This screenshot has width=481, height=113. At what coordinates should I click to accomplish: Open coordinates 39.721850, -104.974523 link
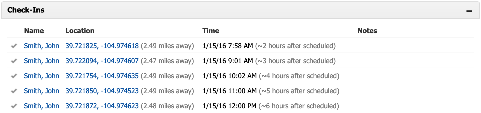point(102,91)
